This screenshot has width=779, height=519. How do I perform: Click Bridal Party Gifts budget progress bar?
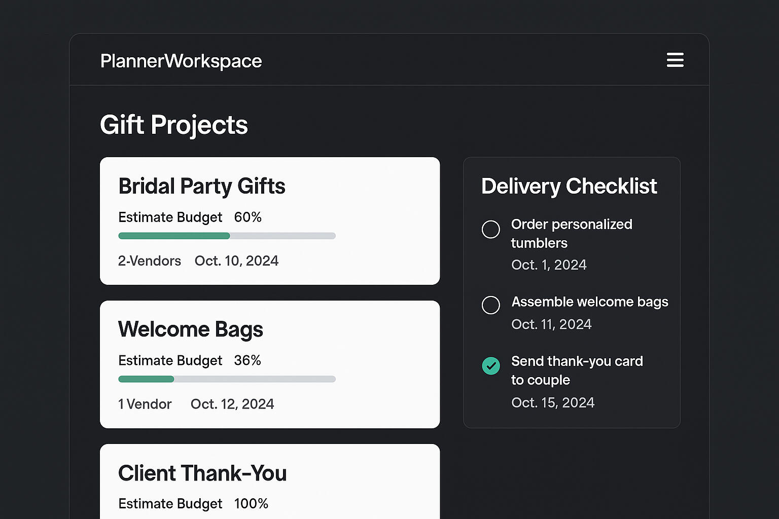pyautogui.click(x=227, y=236)
